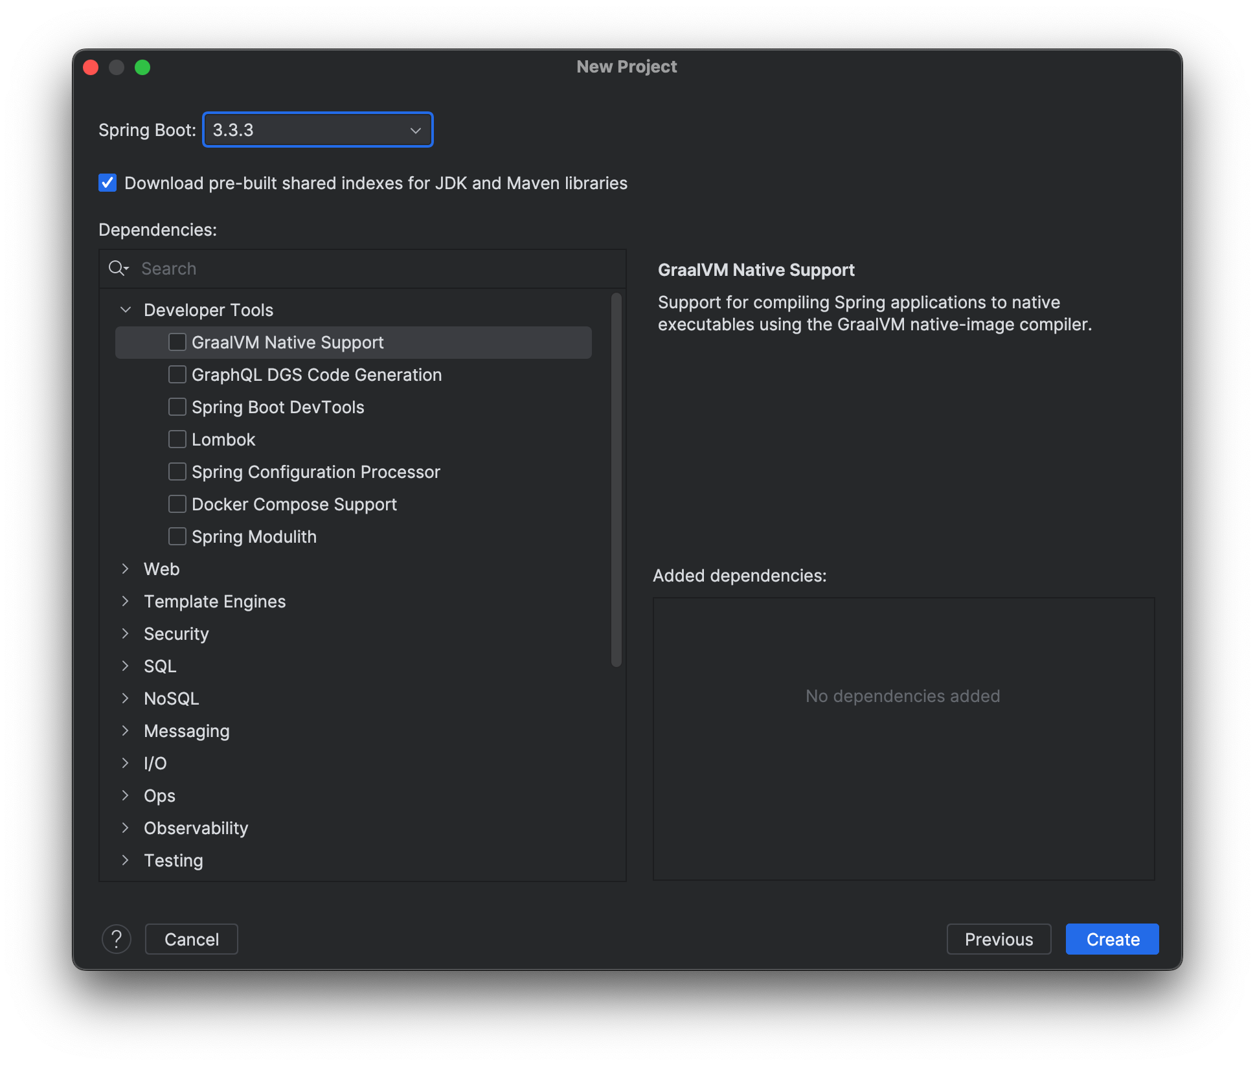Screen dimensions: 1255x1066
Task: Expand the Security section
Action: coord(126,633)
